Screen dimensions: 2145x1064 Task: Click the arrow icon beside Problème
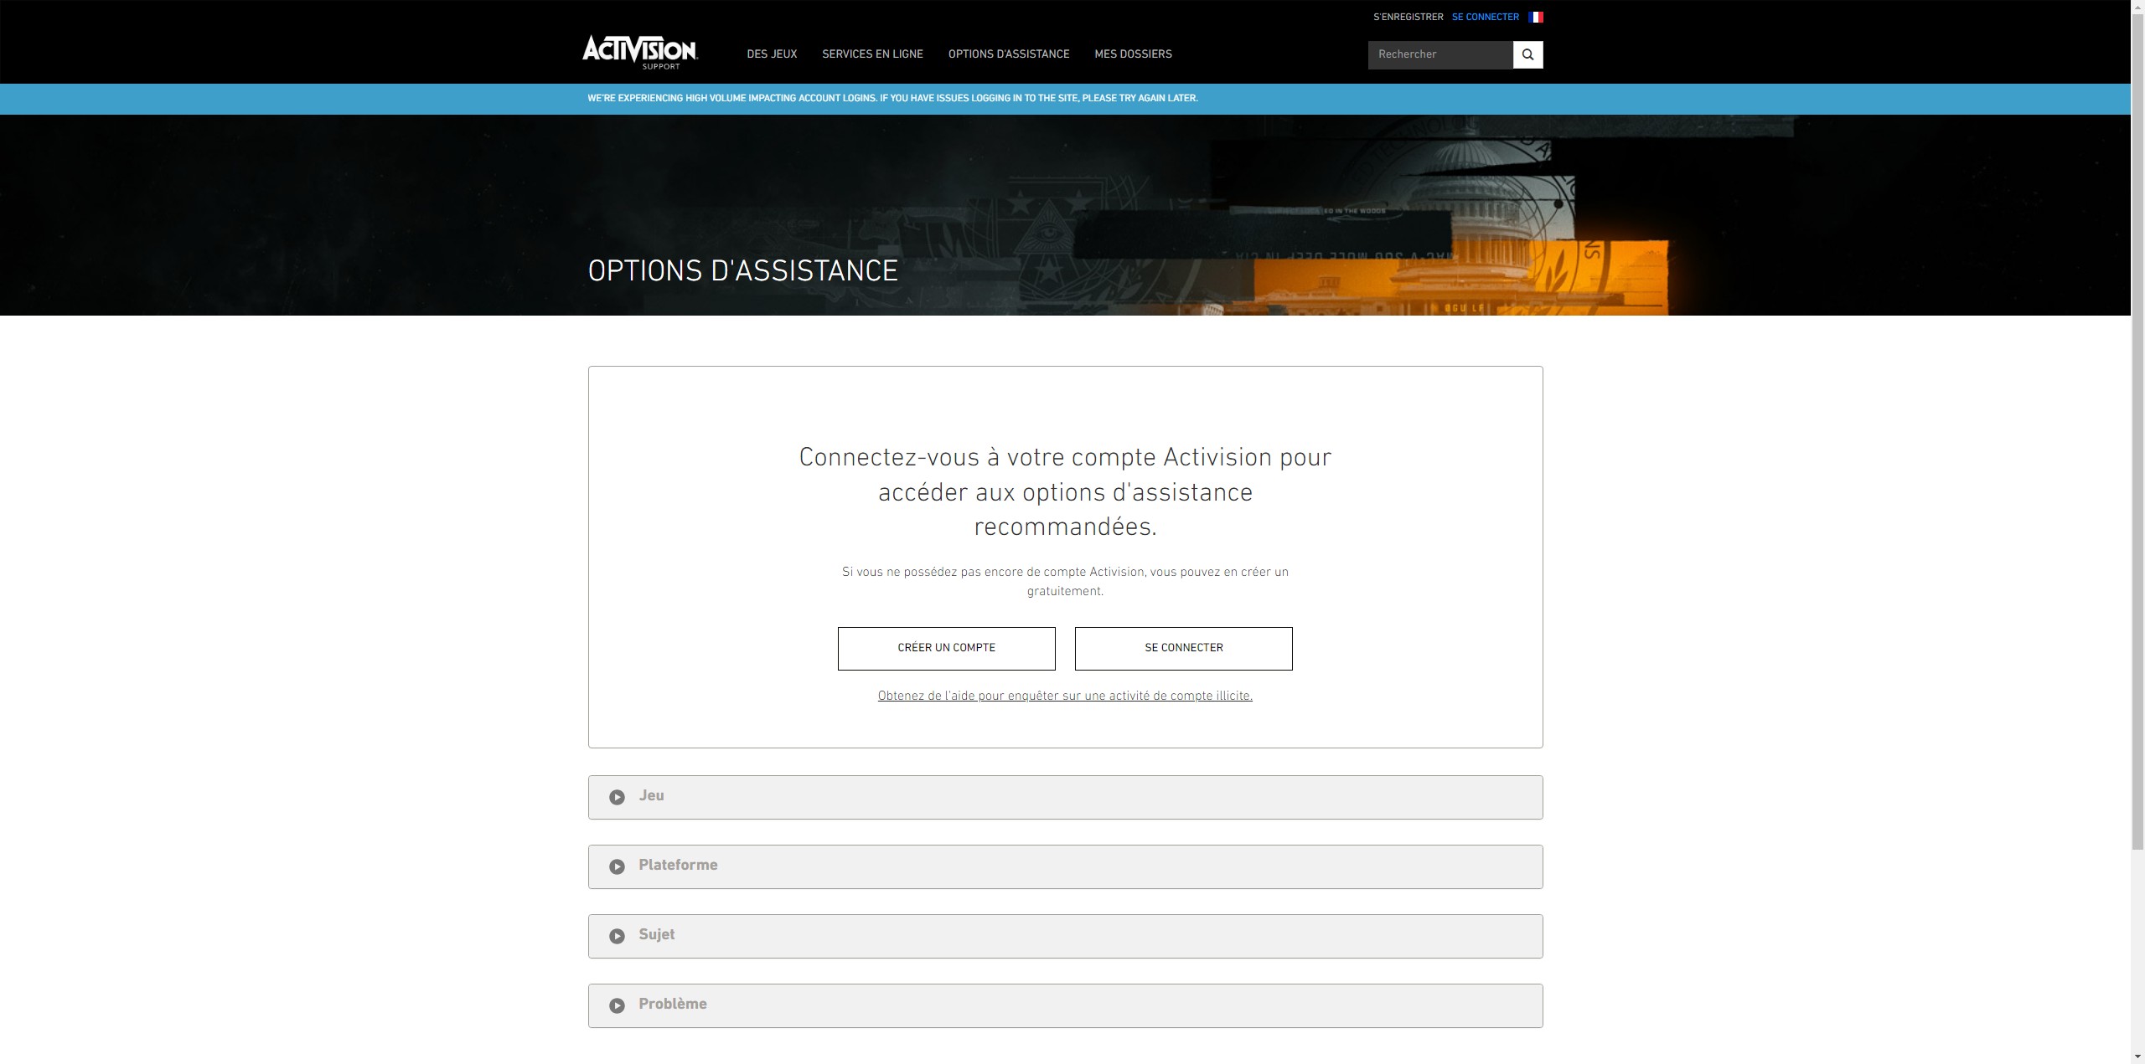pyautogui.click(x=617, y=1005)
